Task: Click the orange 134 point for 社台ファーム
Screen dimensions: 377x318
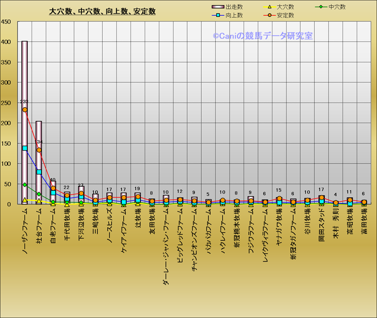Action: (x=39, y=150)
